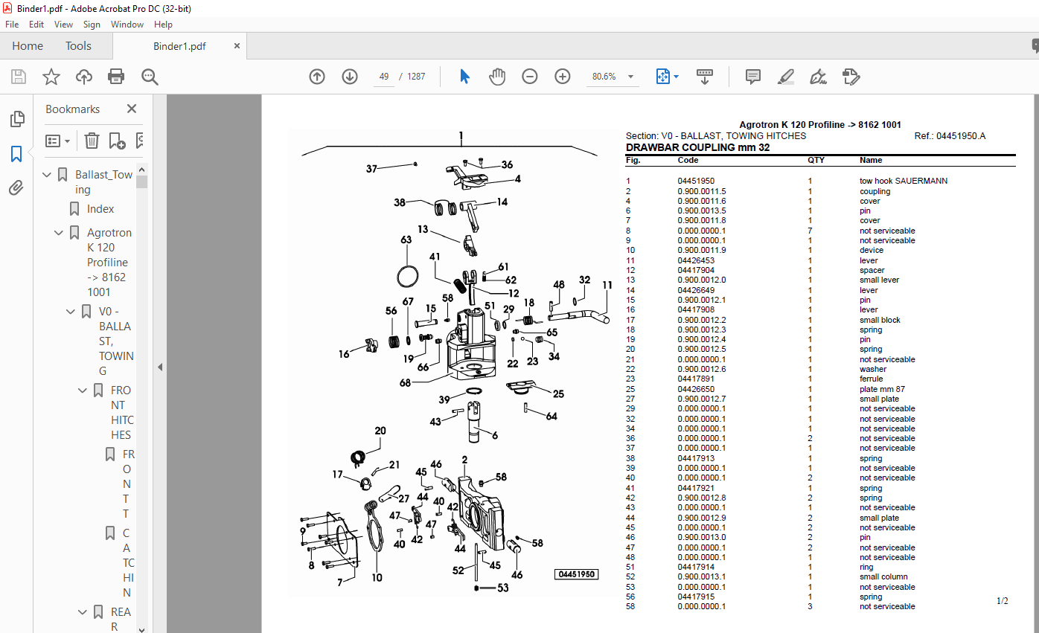Open the Attachments paperclip panel
The image size is (1039, 633).
[x=16, y=188]
